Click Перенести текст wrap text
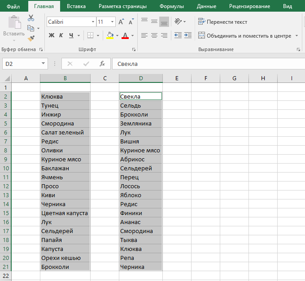 point(222,22)
